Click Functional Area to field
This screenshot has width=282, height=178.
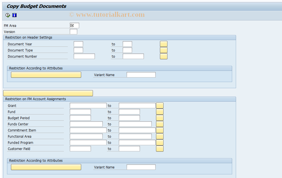coord(135,136)
